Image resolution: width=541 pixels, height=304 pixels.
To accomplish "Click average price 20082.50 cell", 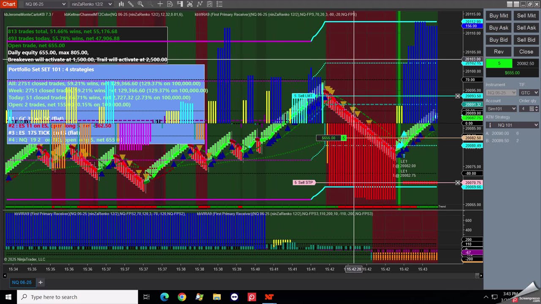I will 525,63.
